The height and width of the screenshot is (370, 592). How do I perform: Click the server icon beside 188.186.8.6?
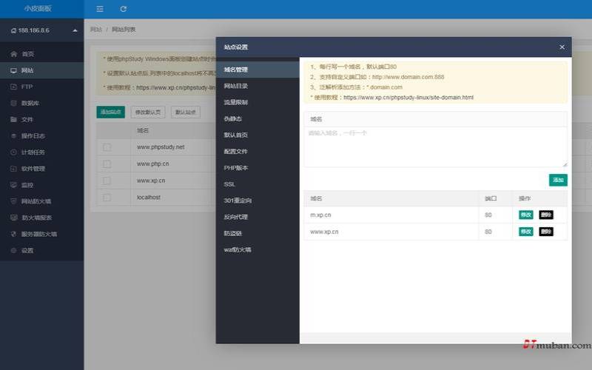[x=13, y=30]
